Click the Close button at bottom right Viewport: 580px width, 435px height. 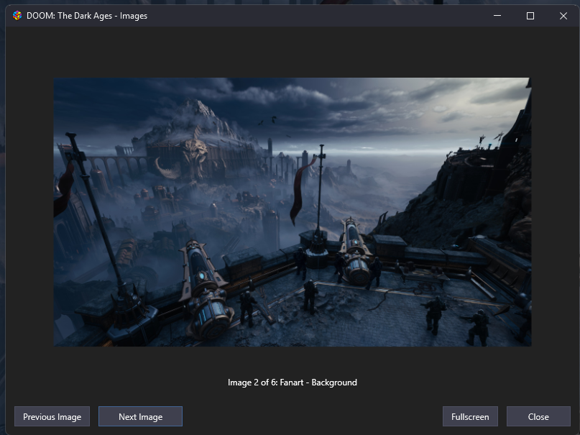point(538,416)
